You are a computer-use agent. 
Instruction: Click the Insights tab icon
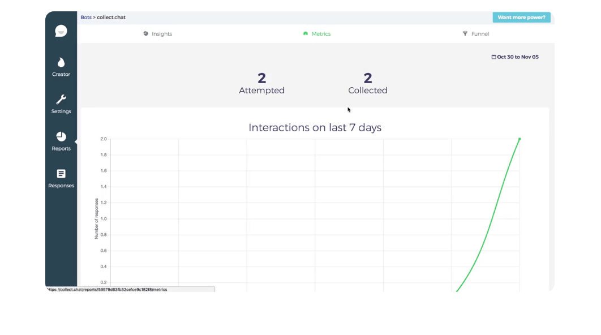click(x=145, y=34)
